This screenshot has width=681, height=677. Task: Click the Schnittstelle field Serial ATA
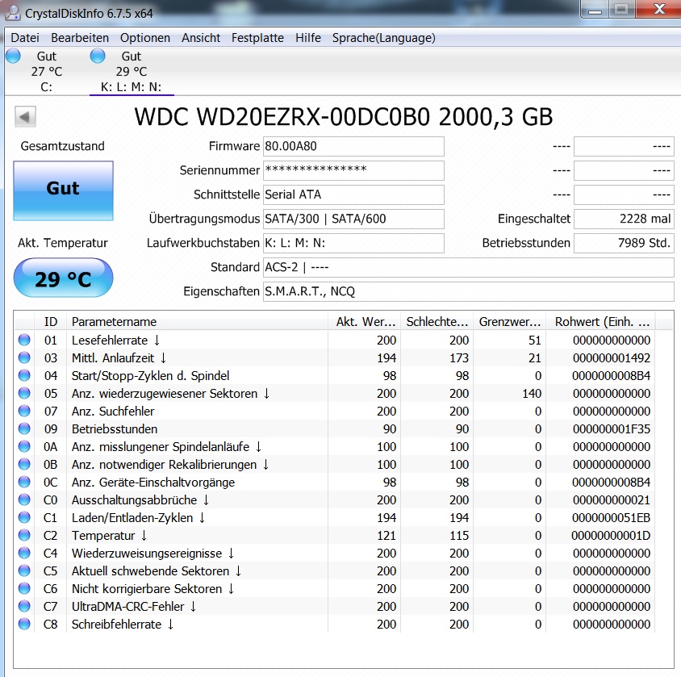tap(353, 194)
